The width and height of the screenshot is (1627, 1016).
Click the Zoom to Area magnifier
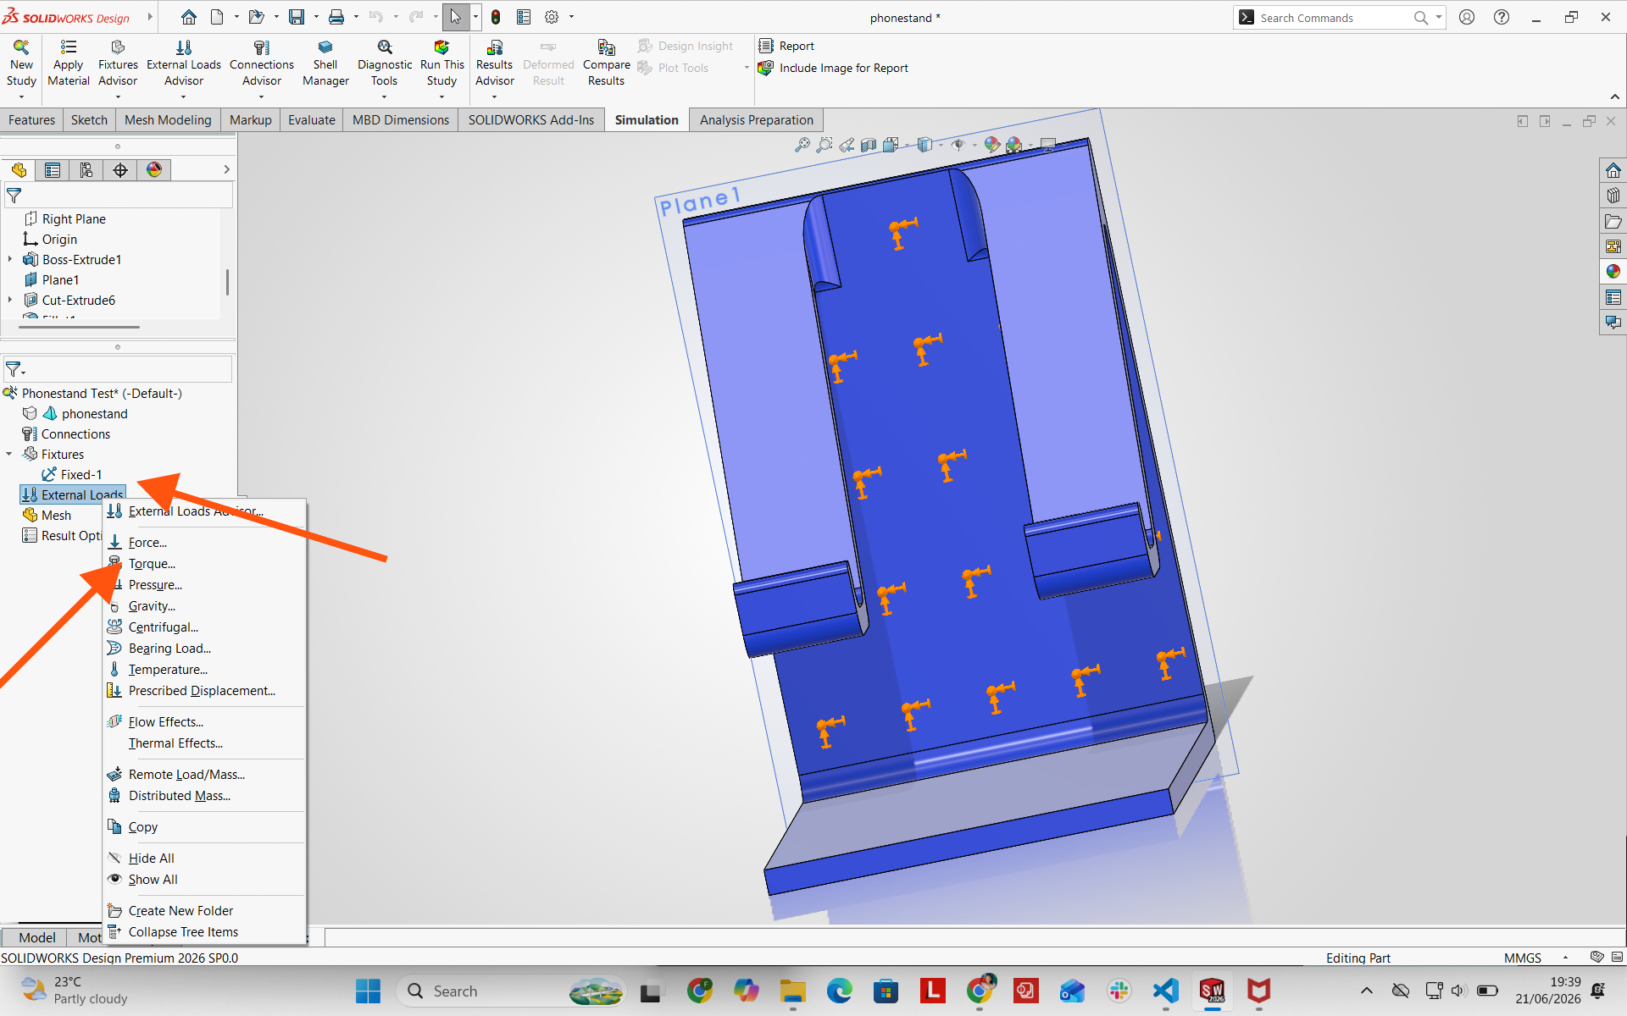(824, 145)
